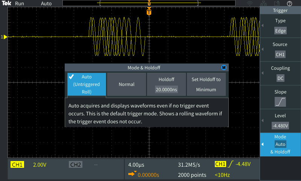301x181 pixels.
Task: Click Set Holdoff to Minimum button
Action: point(206,84)
